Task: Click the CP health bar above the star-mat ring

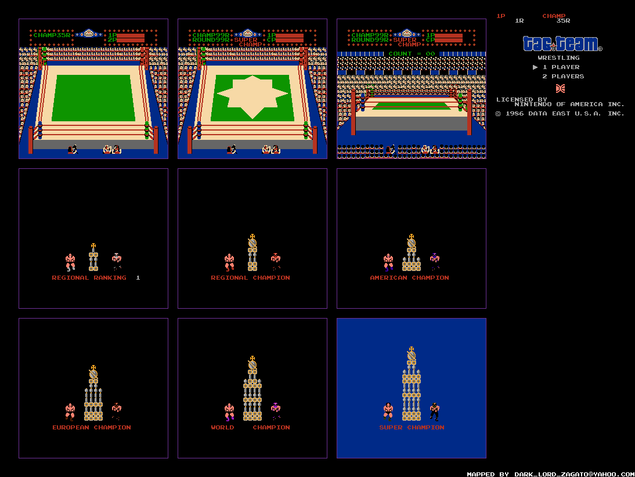Action: coord(290,40)
